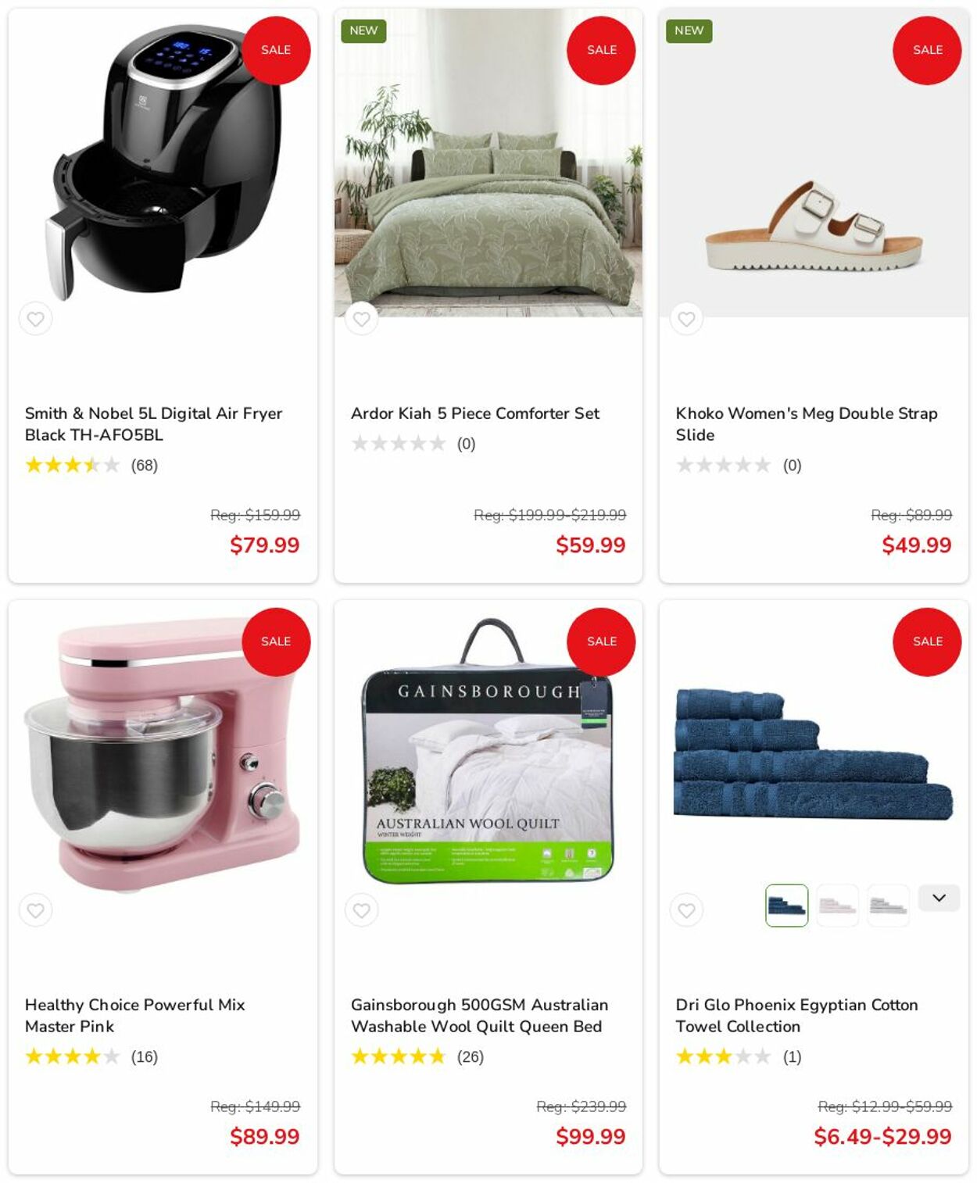Add Smith & Nobel Air Fryer to wishlist

(35, 319)
